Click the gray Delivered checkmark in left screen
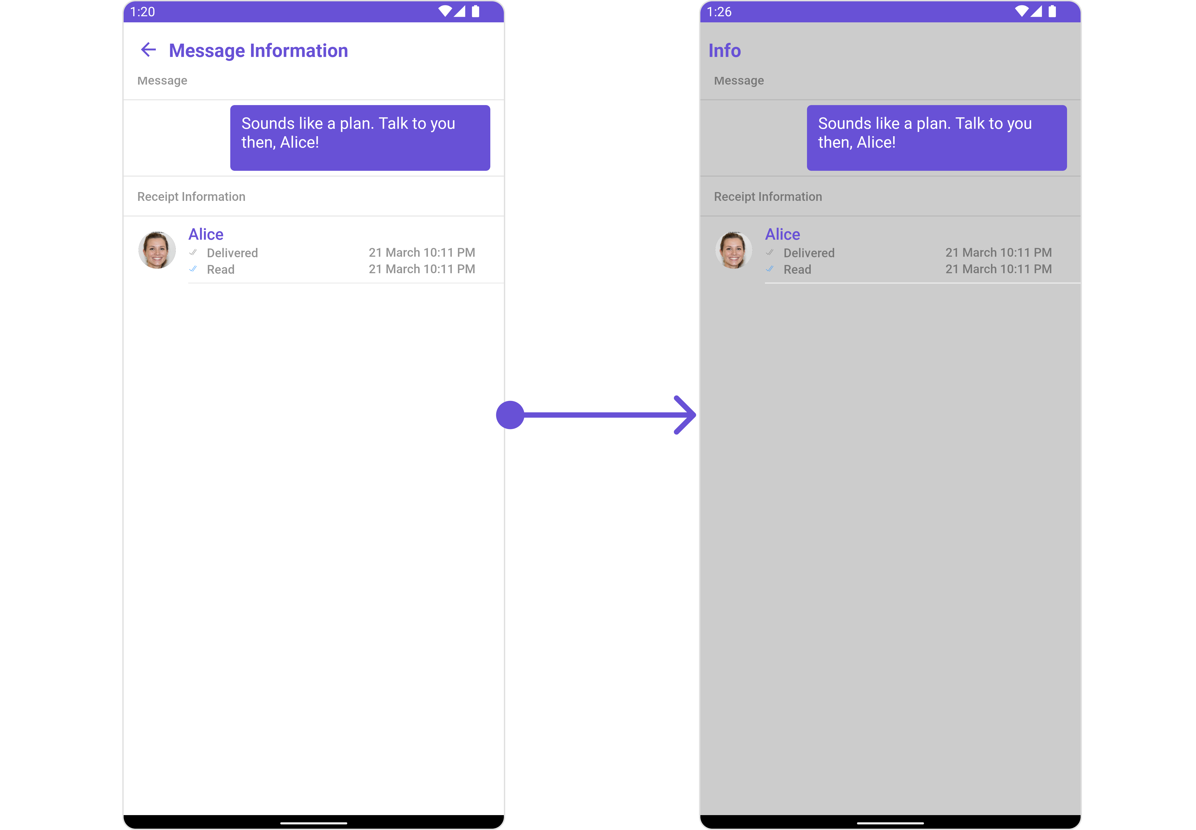Screen dimensions: 1196x830 pyautogui.click(x=193, y=253)
